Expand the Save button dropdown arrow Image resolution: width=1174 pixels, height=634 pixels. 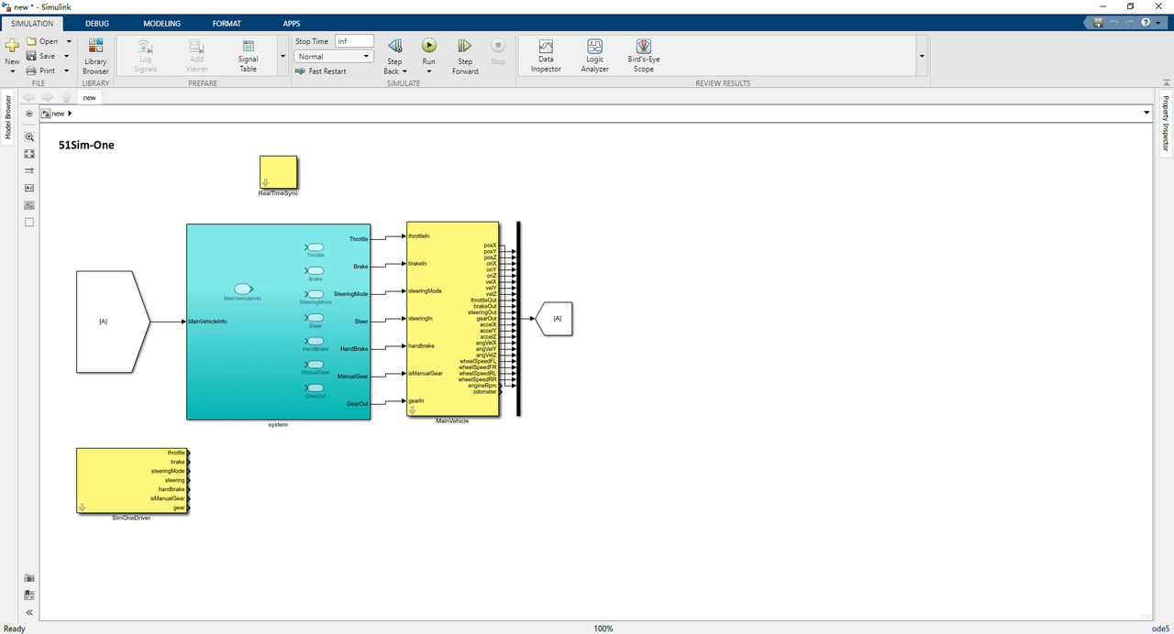[66, 56]
